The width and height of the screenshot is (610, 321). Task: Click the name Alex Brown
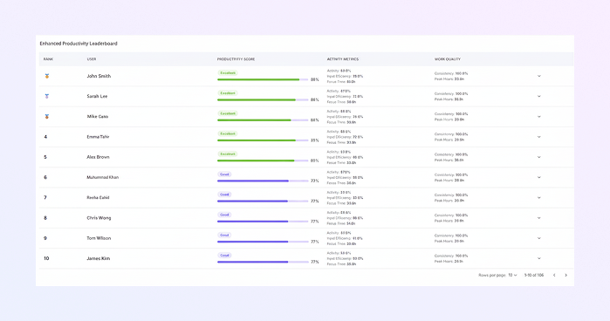tap(98, 157)
